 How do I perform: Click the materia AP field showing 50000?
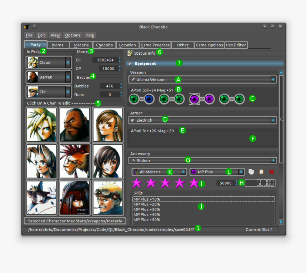coord(227,183)
